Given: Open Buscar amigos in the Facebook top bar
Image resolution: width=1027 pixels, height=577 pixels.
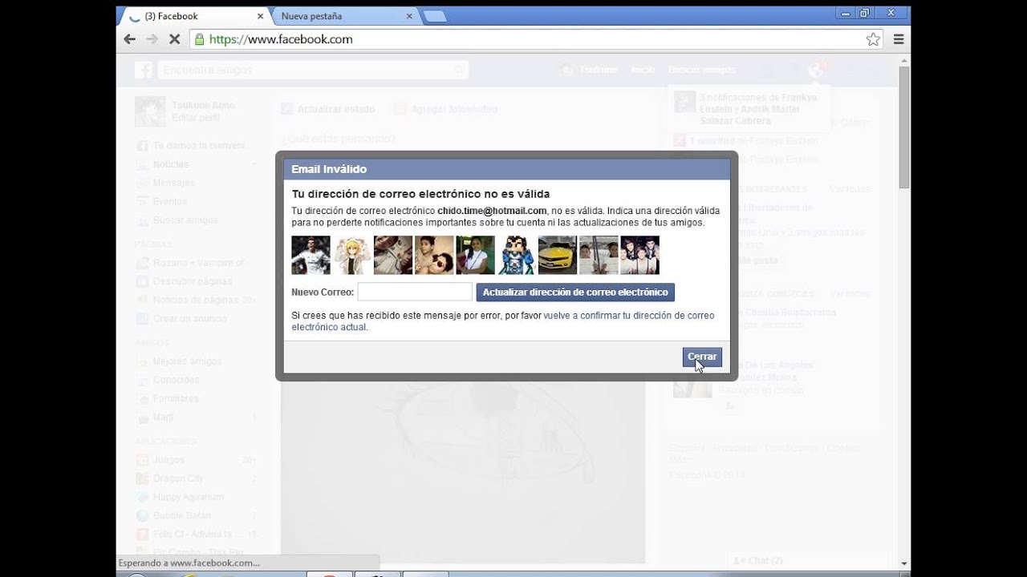Looking at the screenshot, I should (701, 71).
